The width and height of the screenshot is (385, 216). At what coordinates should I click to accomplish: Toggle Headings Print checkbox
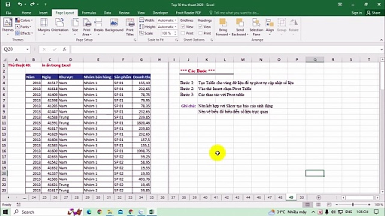click(200, 33)
